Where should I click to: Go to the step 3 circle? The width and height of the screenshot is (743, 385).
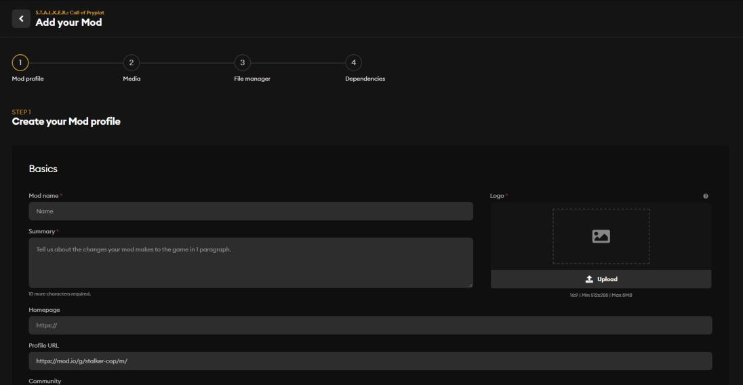click(x=242, y=62)
